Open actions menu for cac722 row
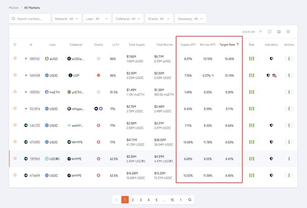The image size is (307, 208). pos(289,125)
